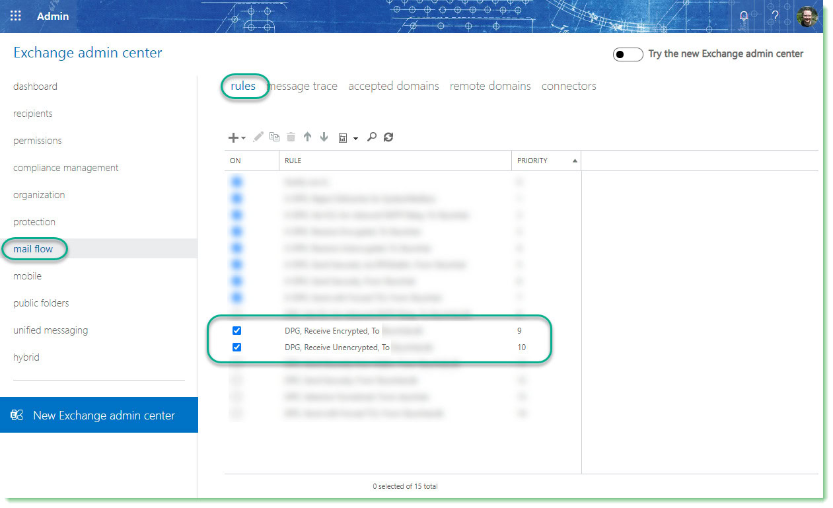Select mail flow in the sidebar
833x508 pixels.
coord(33,249)
